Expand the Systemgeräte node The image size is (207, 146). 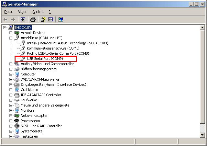pyautogui.click(x=11, y=131)
